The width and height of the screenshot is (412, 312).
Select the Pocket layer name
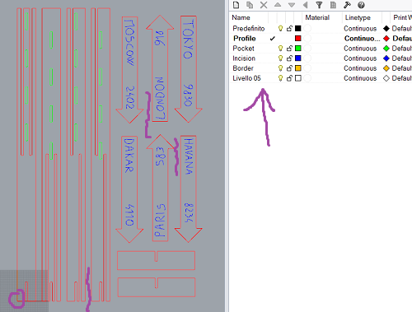243,49
